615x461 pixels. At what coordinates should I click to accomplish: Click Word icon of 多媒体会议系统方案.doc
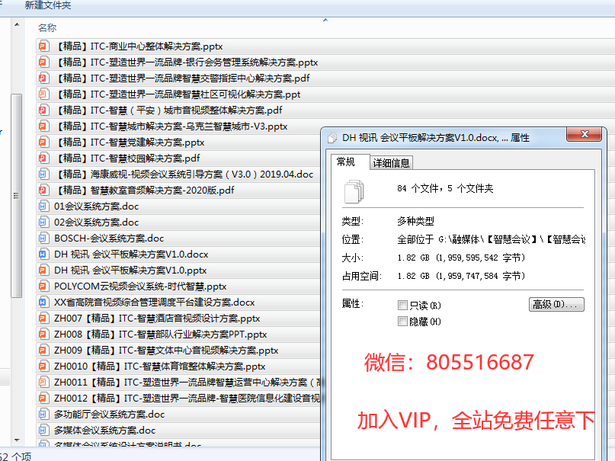click(x=43, y=431)
